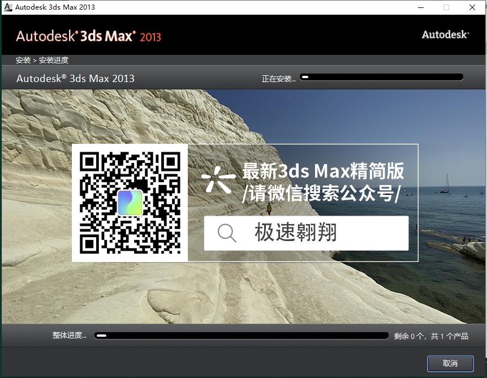This screenshot has width=487, height=378.
Task: Click the colorful center icon in QR code
Action: tap(130, 203)
